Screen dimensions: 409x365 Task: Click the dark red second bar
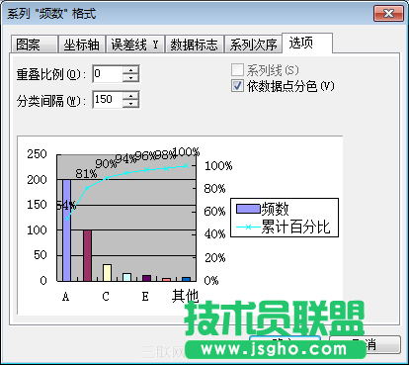tap(87, 255)
